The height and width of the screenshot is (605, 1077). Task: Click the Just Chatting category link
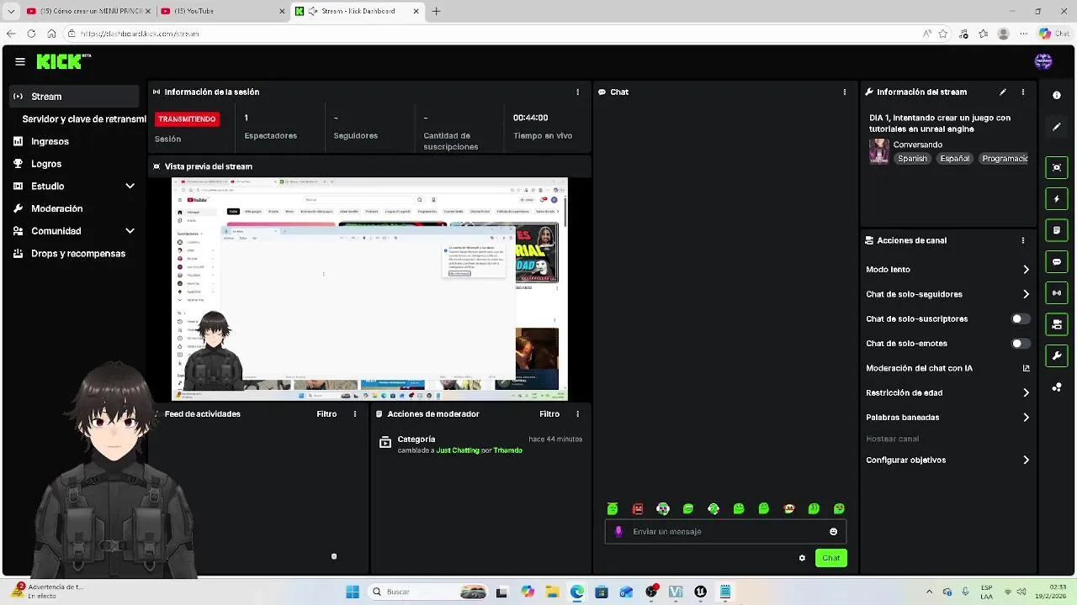(x=458, y=450)
